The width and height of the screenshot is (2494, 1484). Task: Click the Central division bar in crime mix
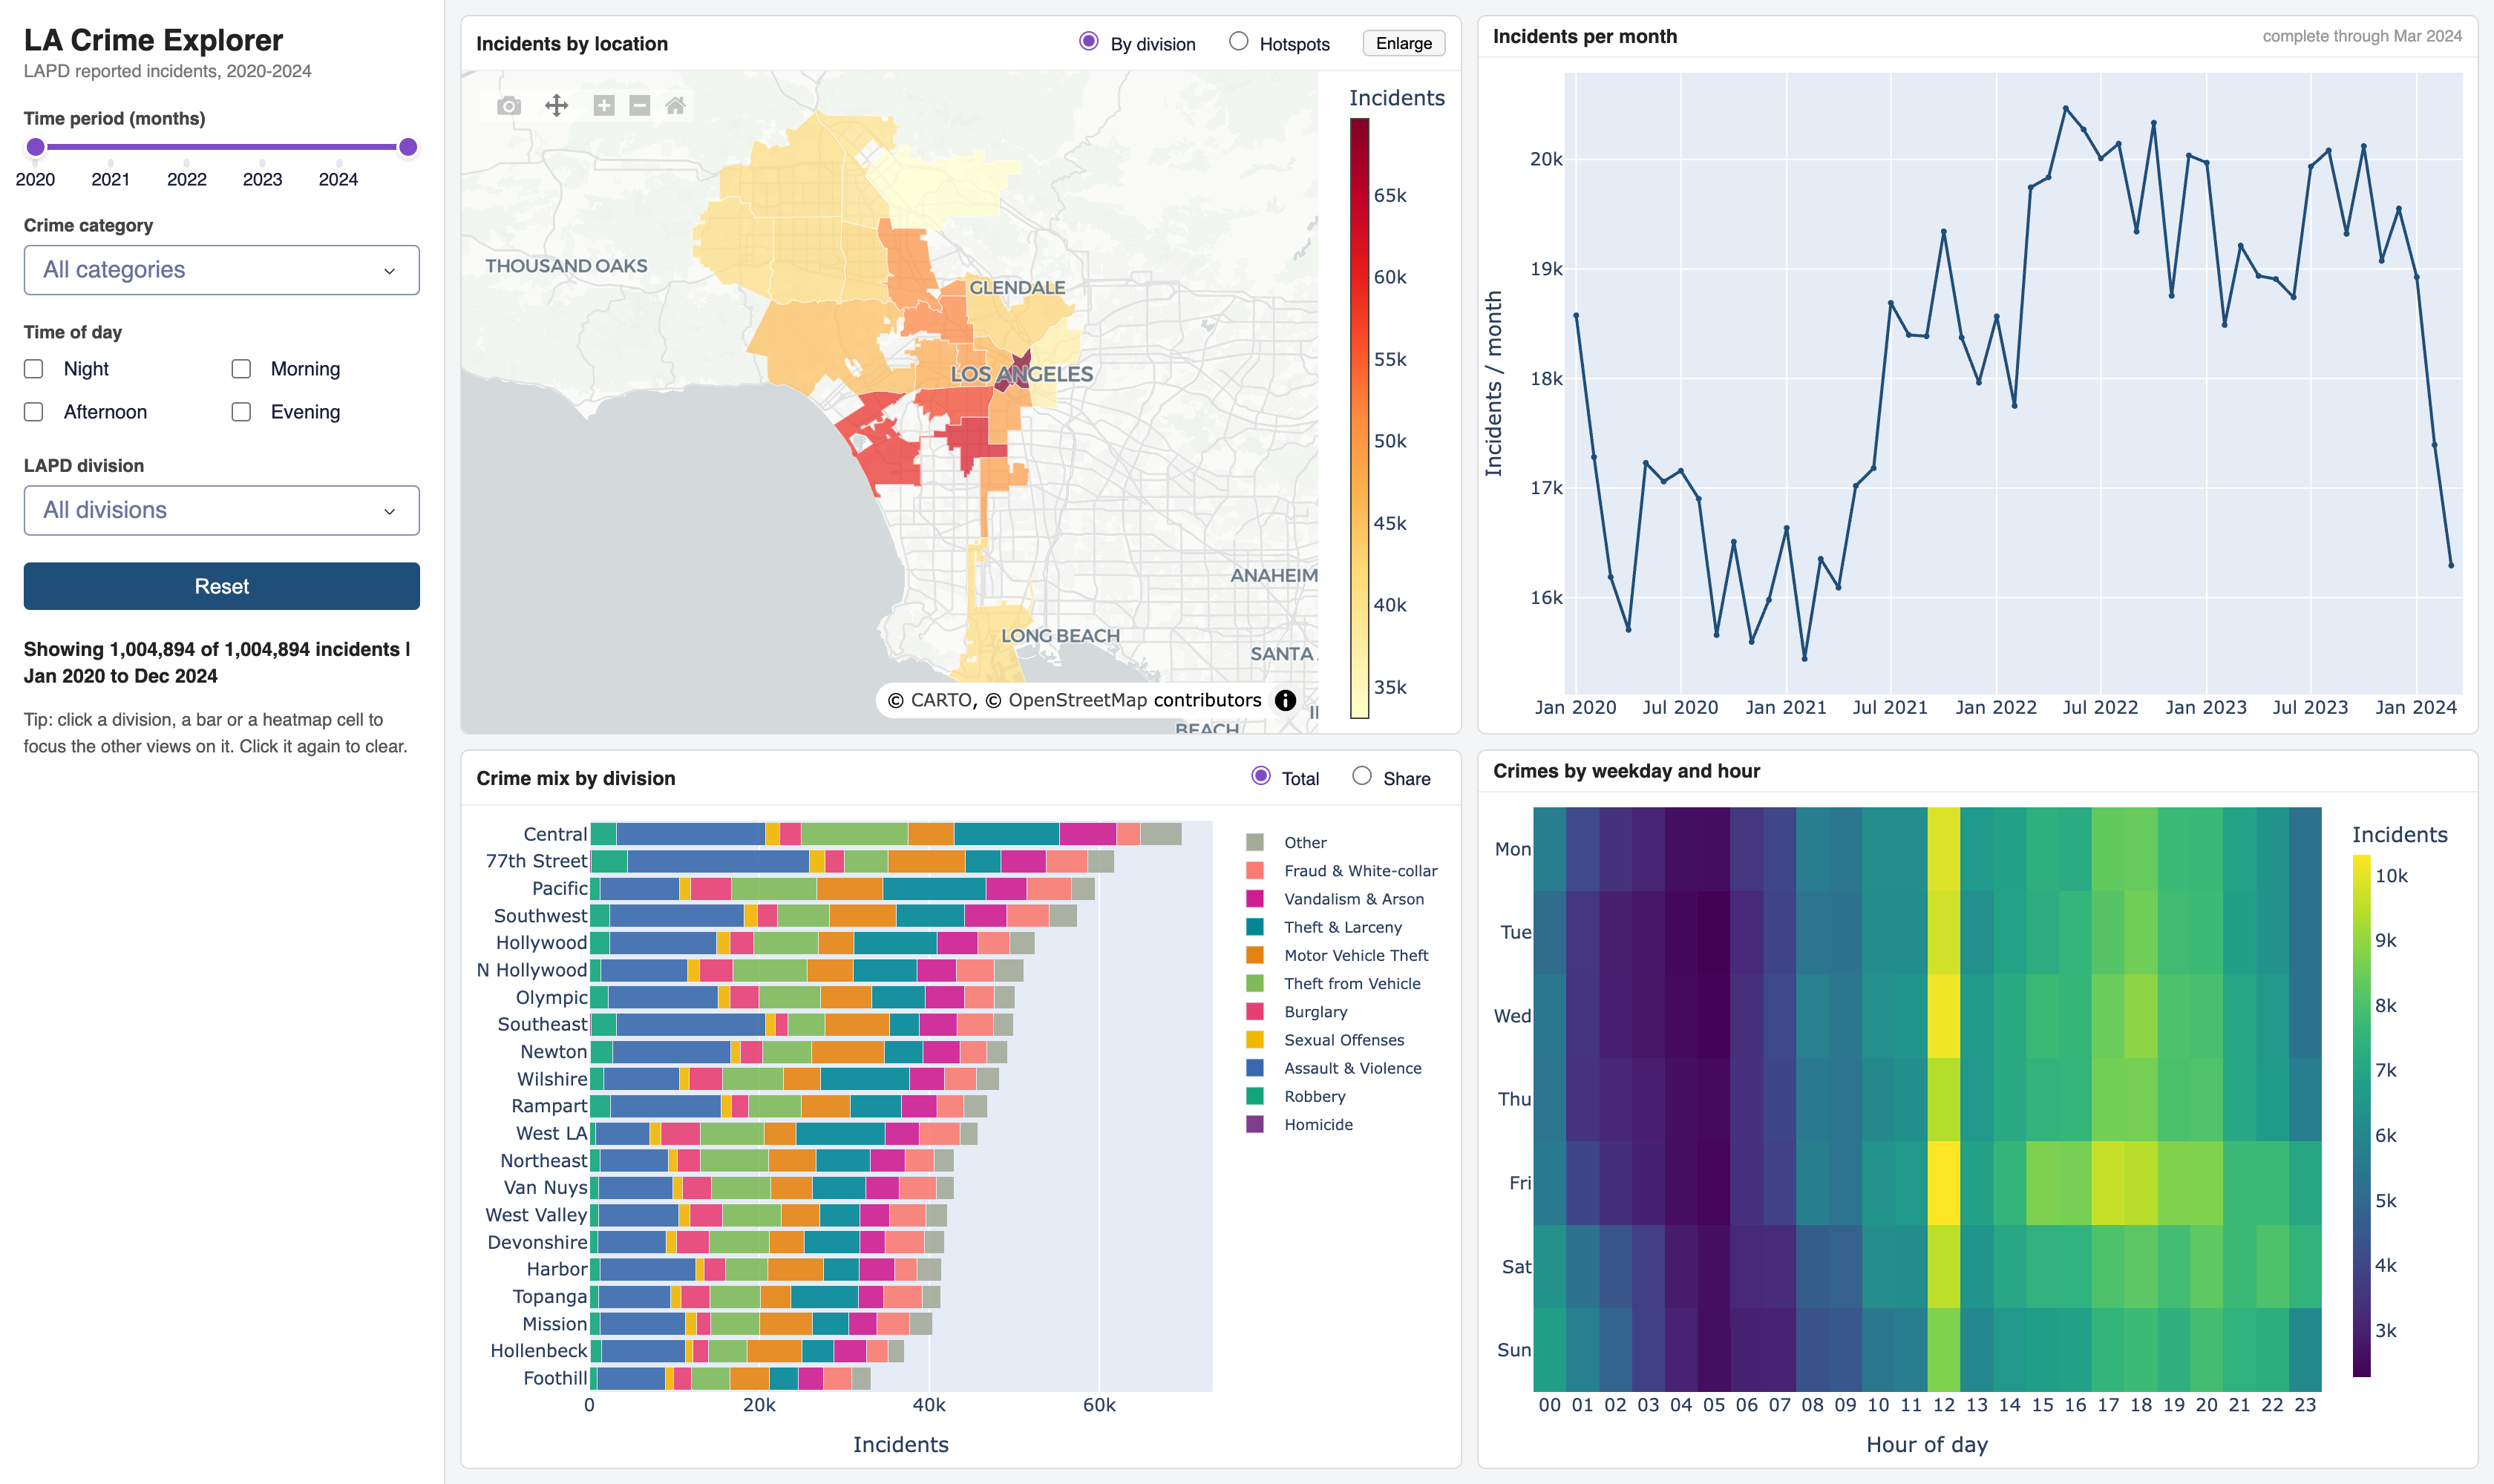click(886, 834)
